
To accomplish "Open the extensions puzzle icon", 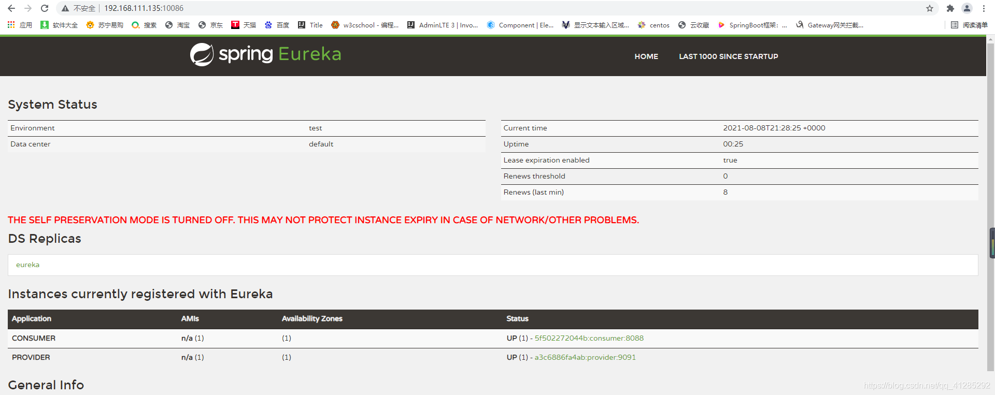I will [950, 8].
